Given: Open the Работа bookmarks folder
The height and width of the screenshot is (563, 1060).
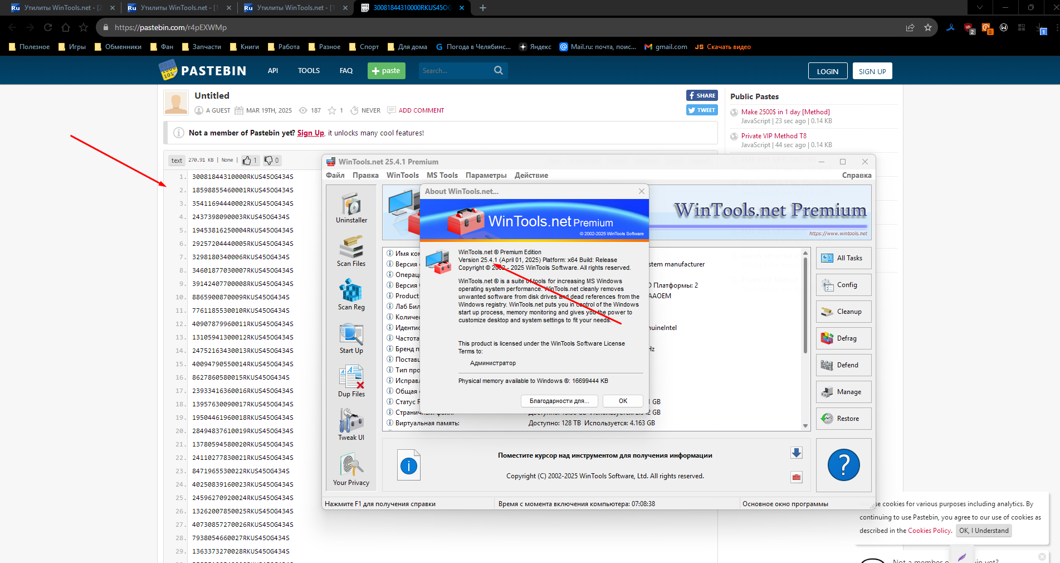Looking at the screenshot, I should click(x=284, y=47).
